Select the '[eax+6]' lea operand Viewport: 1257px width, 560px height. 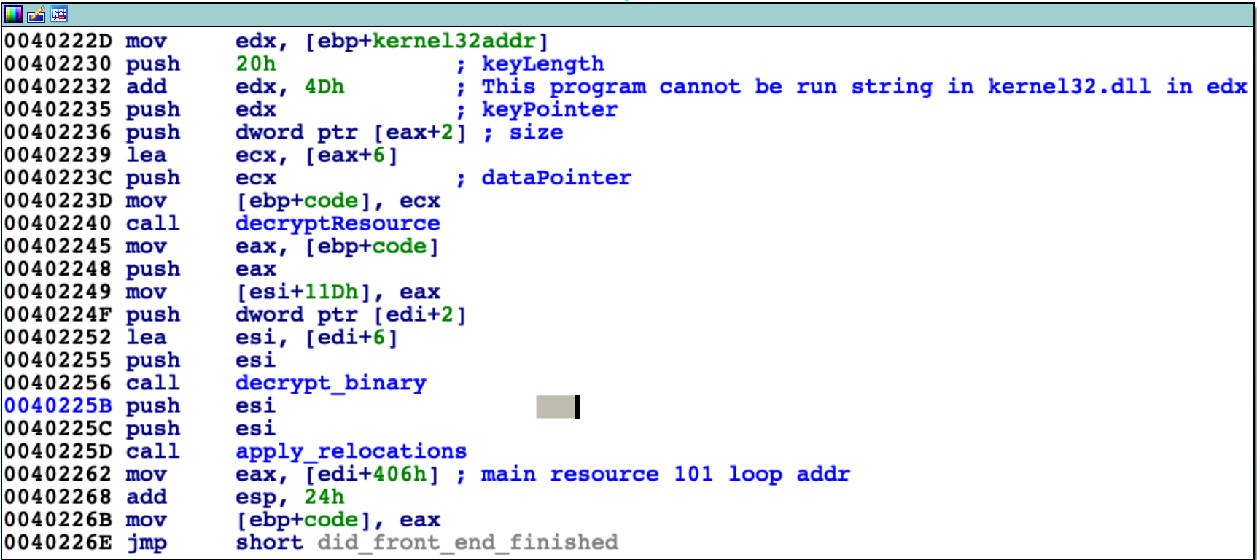pyautogui.click(x=351, y=155)
